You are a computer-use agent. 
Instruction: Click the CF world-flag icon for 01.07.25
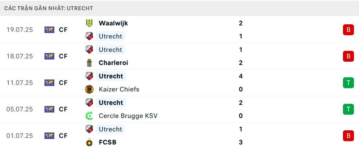pos(49,136)
